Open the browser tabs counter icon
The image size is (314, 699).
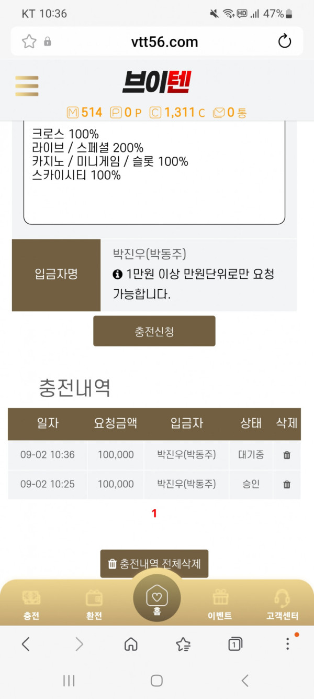pos(235,644)
